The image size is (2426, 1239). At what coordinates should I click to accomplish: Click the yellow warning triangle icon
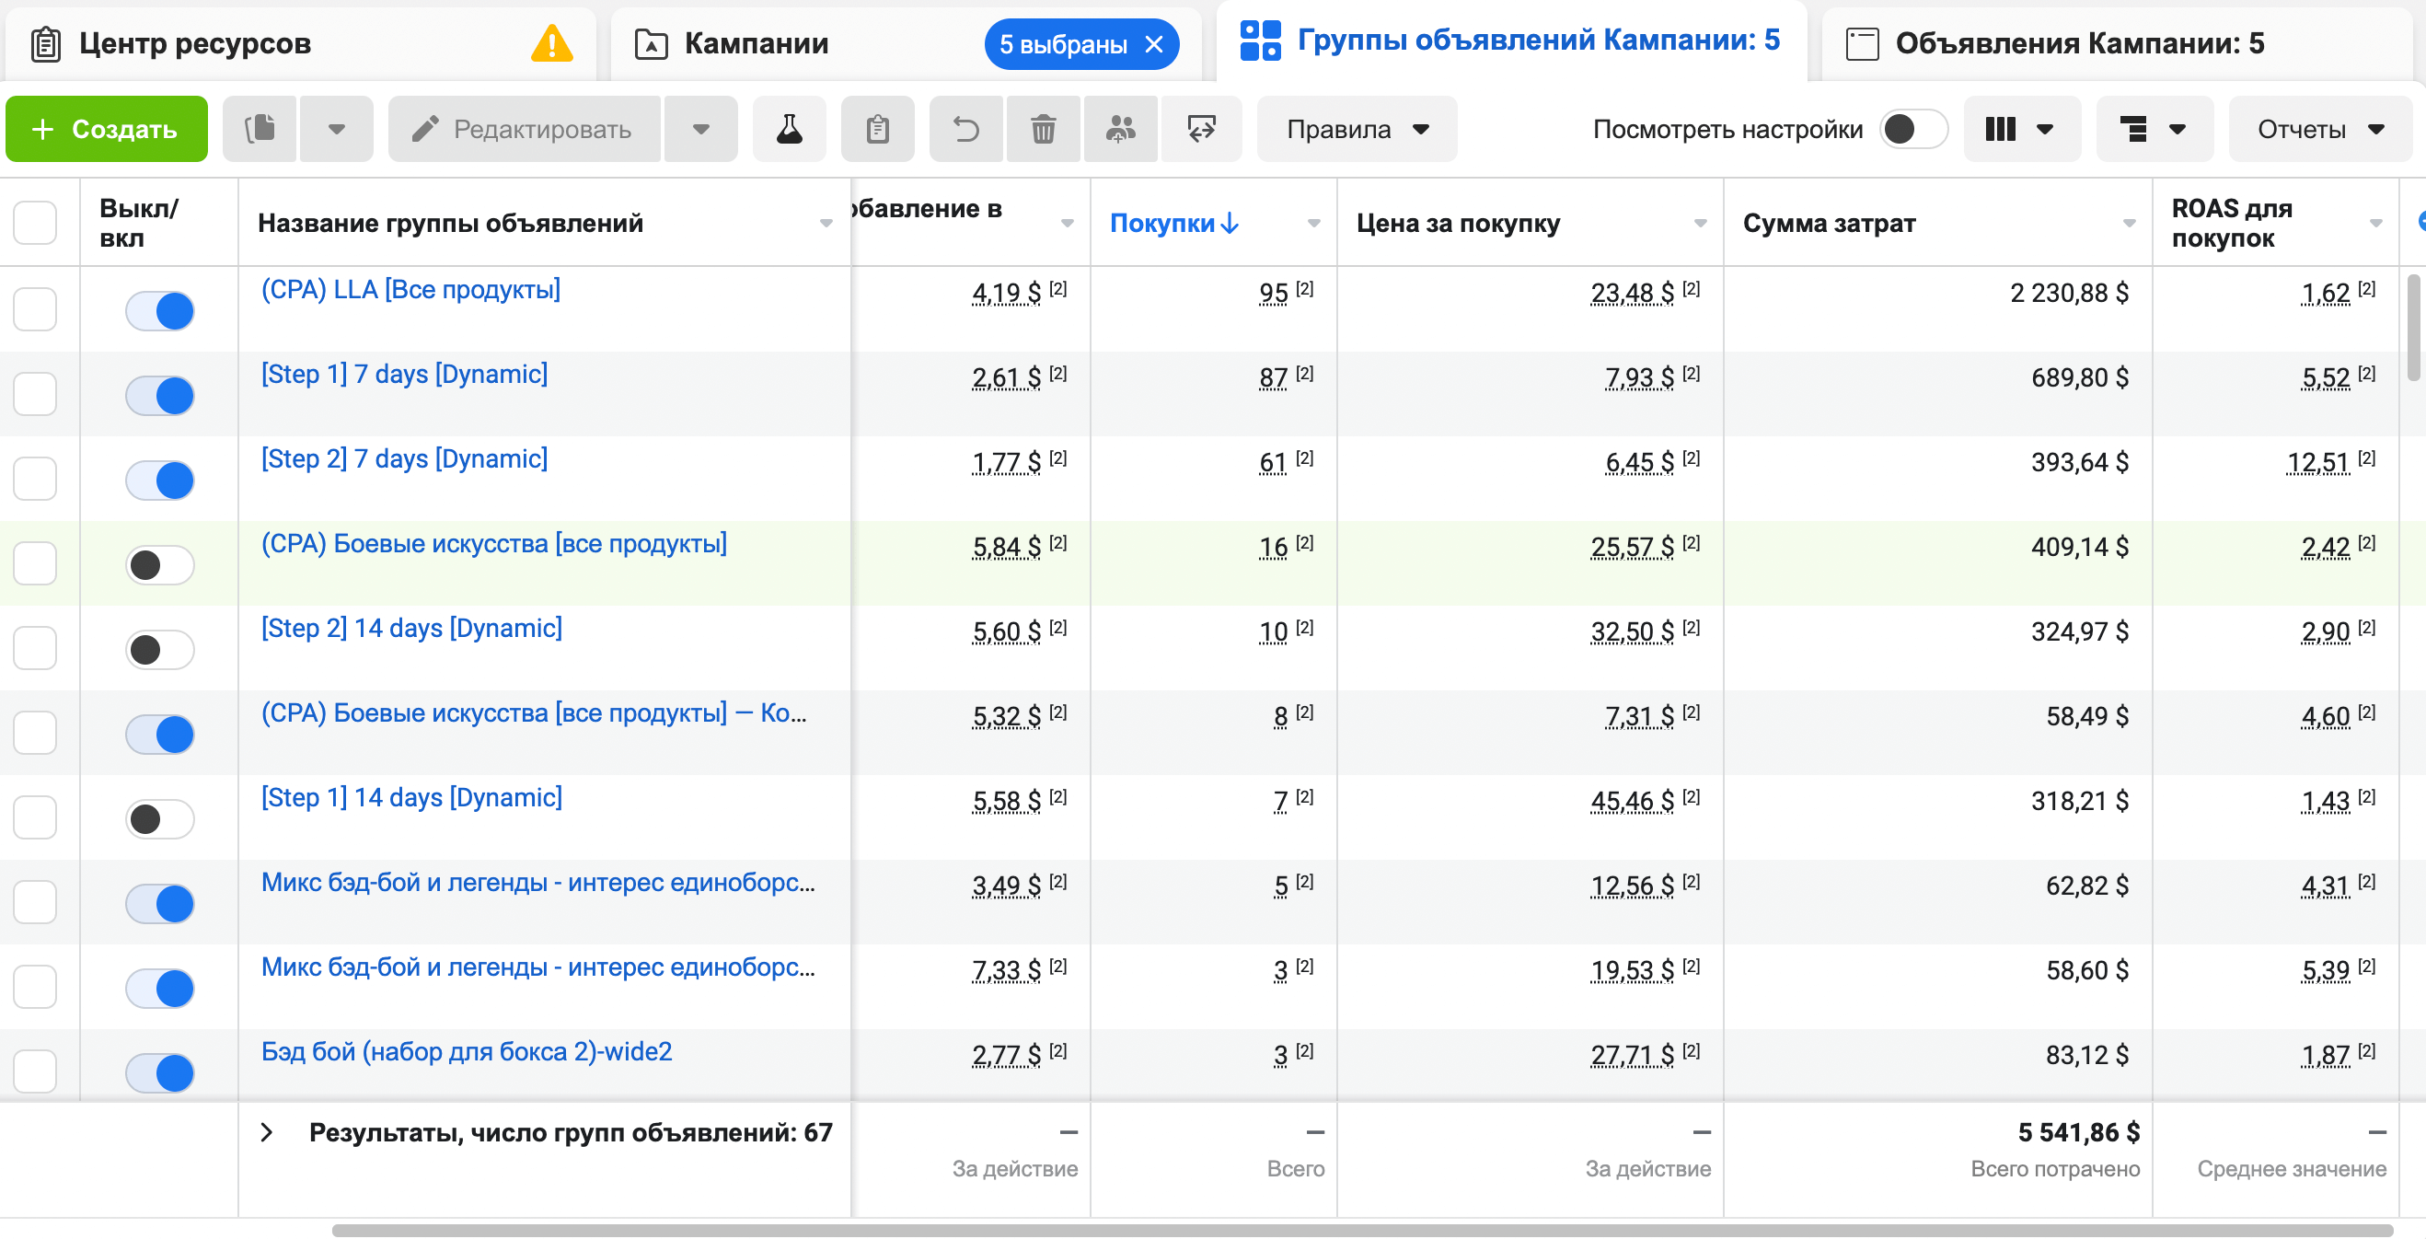click(x=552, y=44)
